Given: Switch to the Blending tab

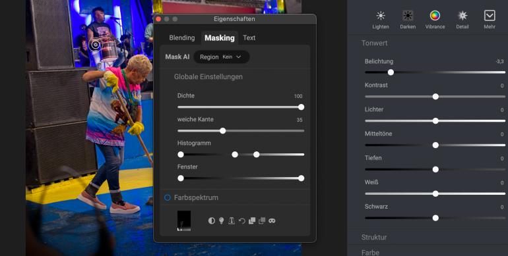Looking at the screenshot, I should click(x=181, y=38).
